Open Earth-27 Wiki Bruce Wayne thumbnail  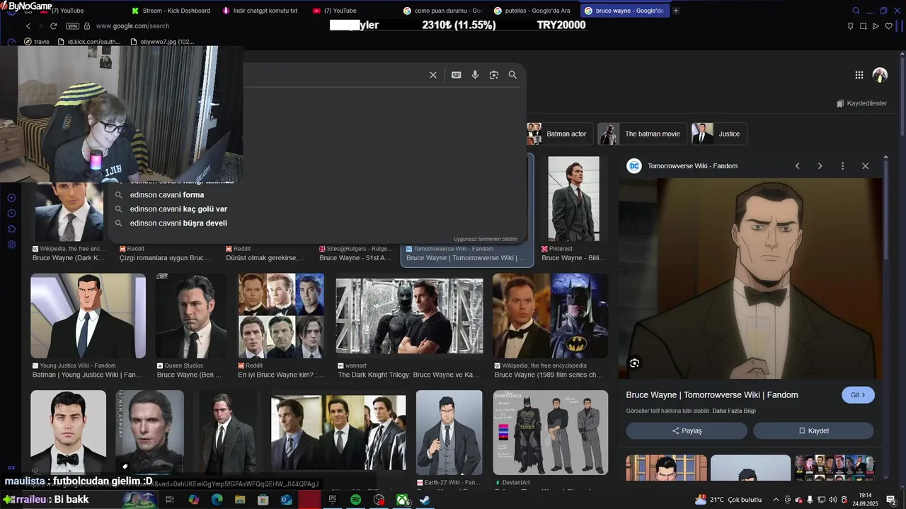449,433
